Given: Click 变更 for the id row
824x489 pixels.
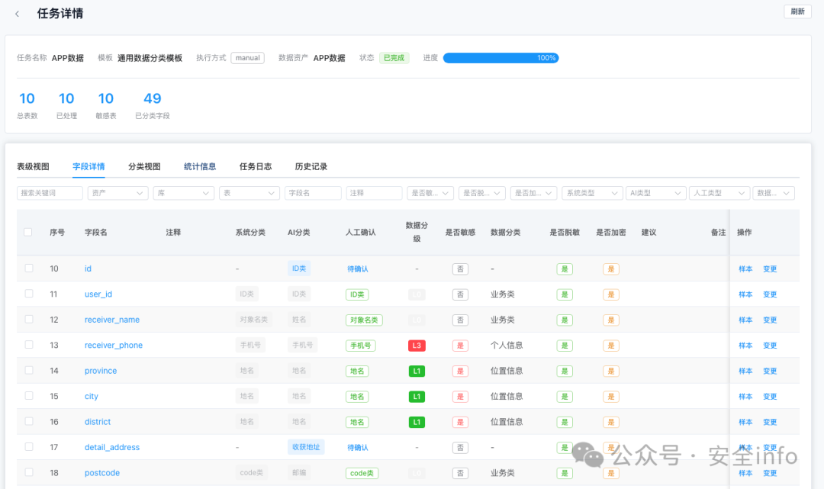Looking at the screenshot, I should click(x=770, y=269).
